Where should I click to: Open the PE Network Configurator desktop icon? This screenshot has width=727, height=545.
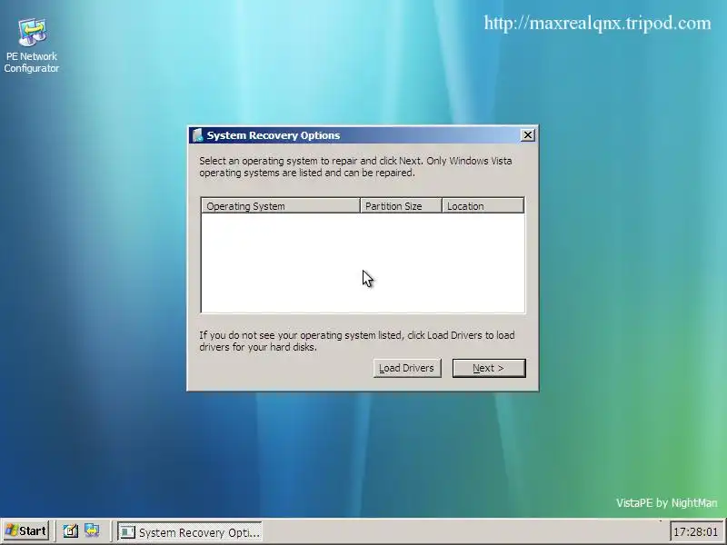pyautogui.click(x=32, y=45)
